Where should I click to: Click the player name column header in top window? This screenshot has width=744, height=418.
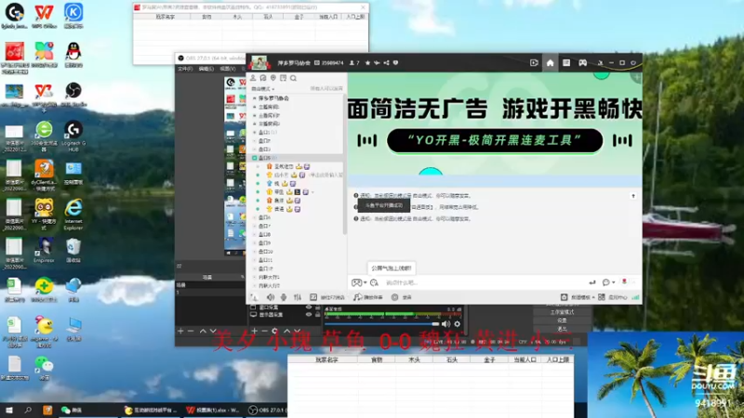[165, 17]
